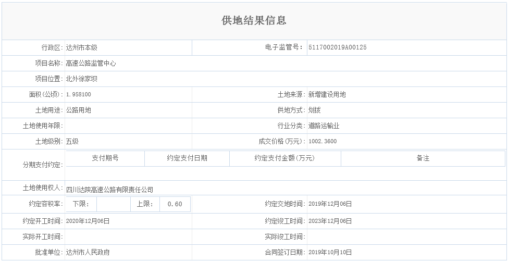
Task: Click the column header 约定支付金额(万元)
Action: (x=285, y=158)
